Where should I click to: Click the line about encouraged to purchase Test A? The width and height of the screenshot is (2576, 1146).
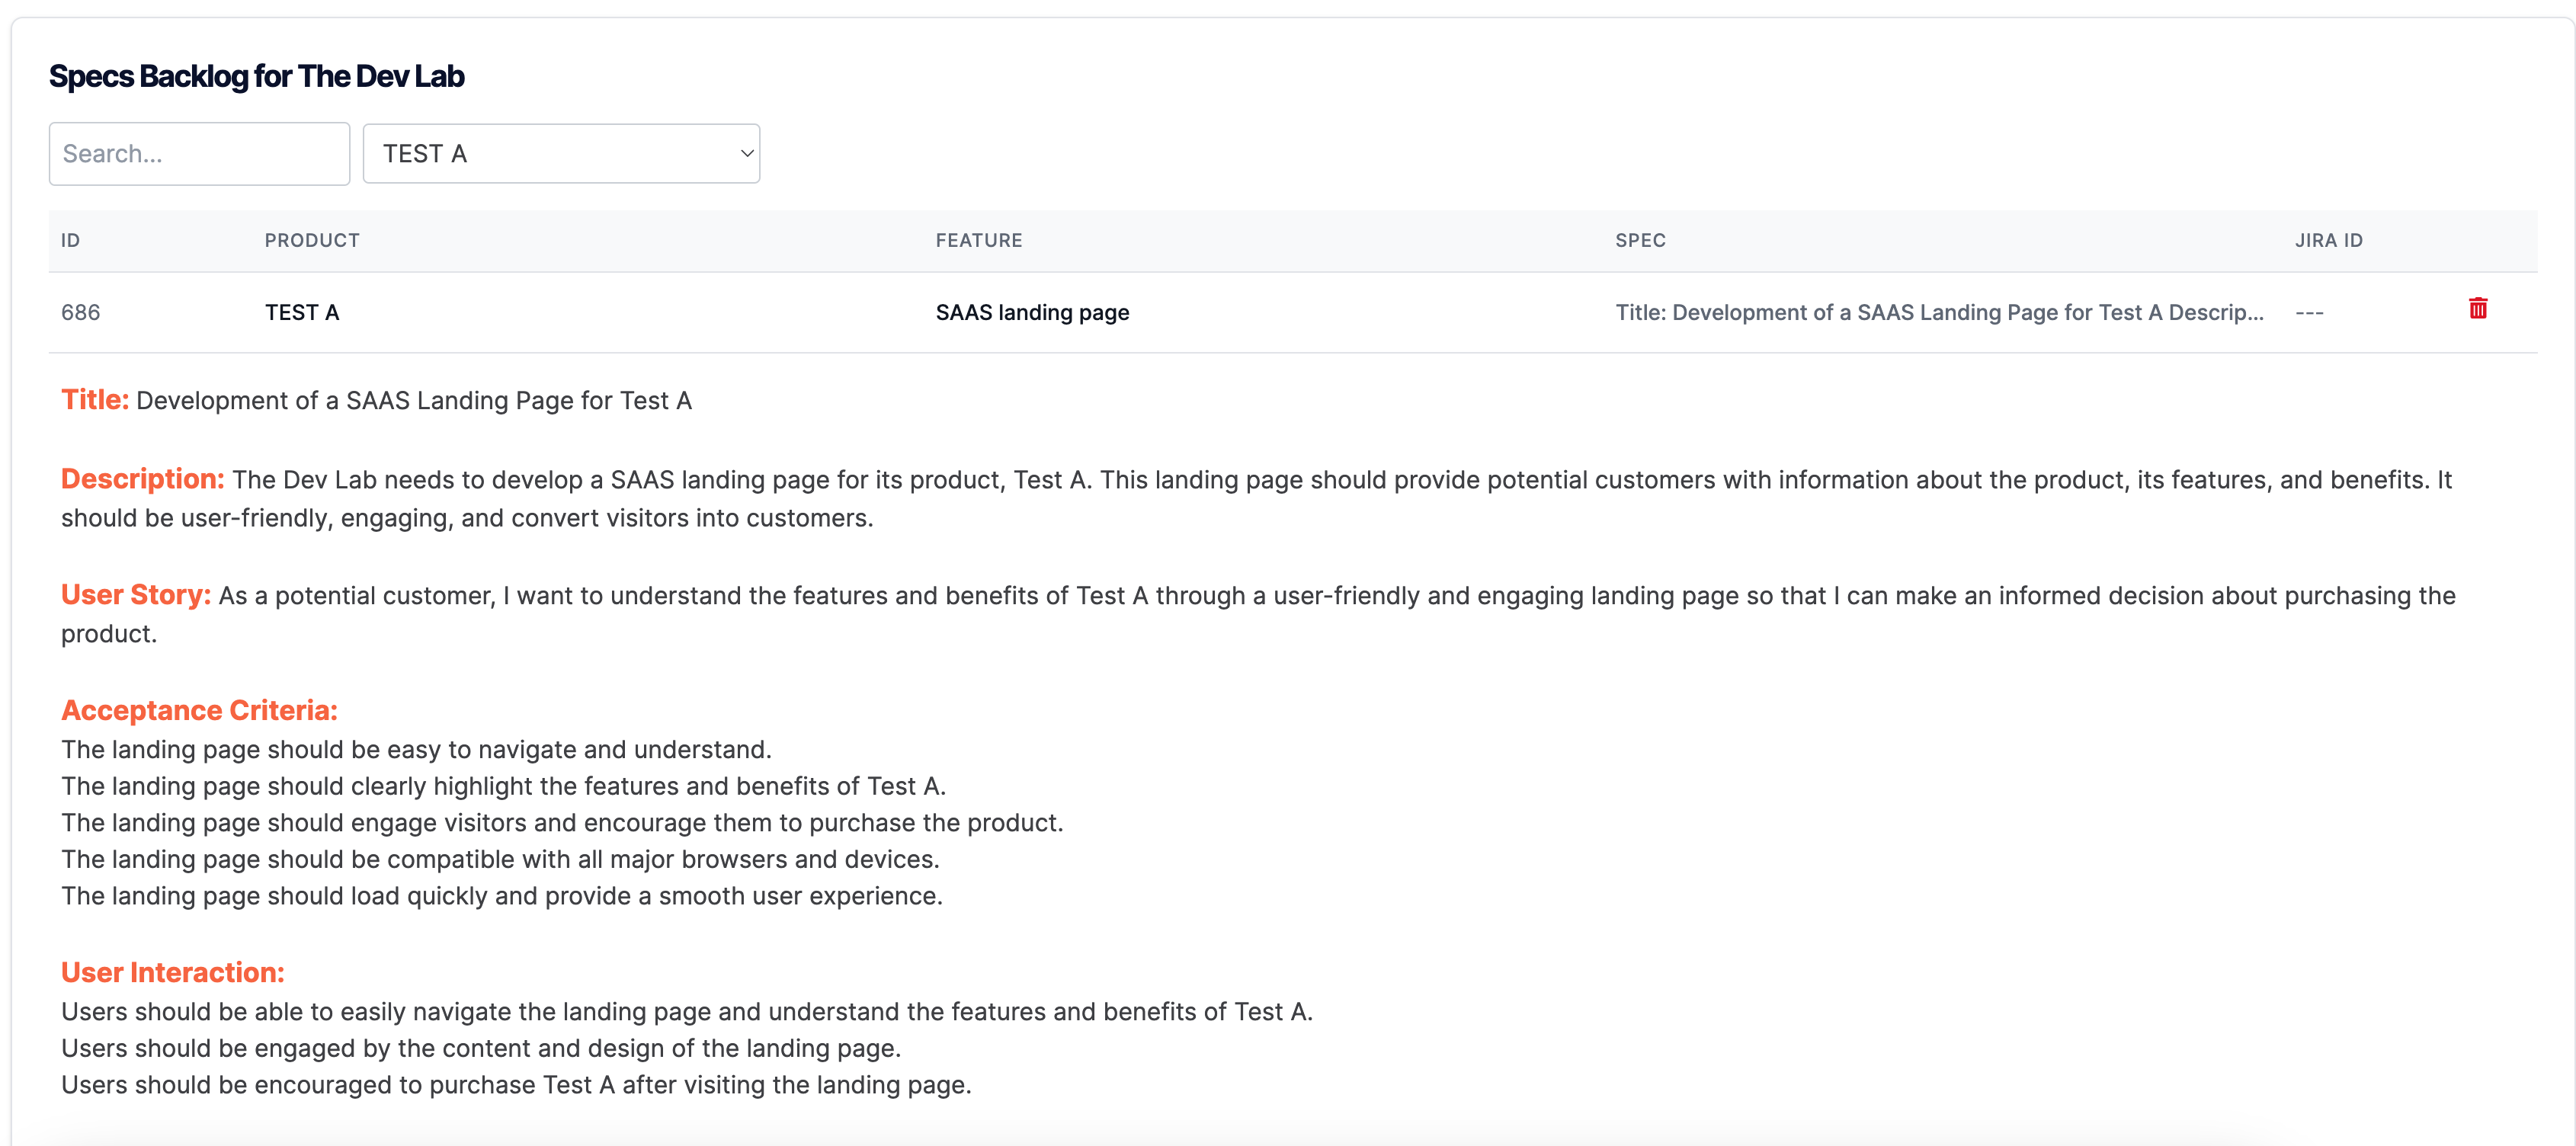click(516, 1084)
